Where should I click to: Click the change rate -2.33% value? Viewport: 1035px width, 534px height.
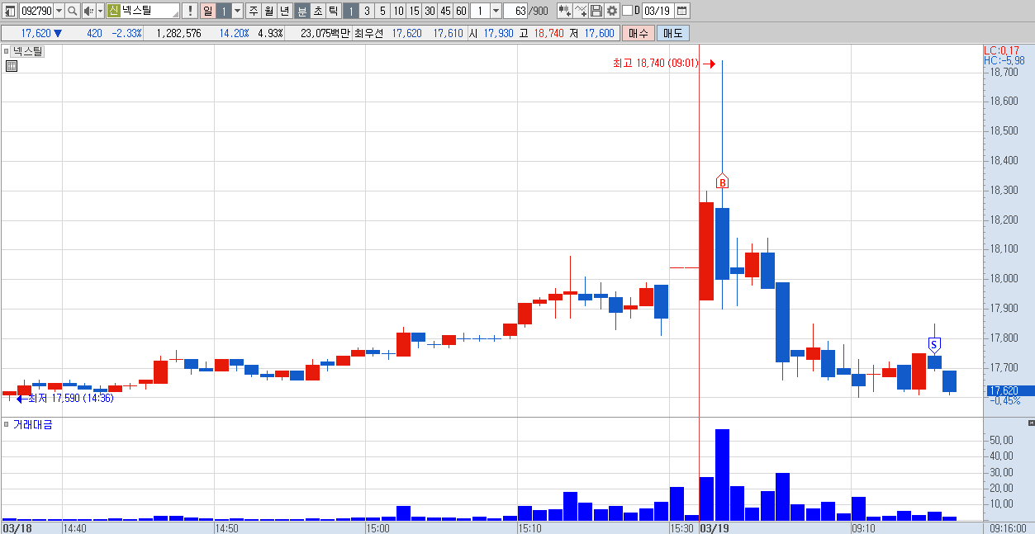point(126,33)
